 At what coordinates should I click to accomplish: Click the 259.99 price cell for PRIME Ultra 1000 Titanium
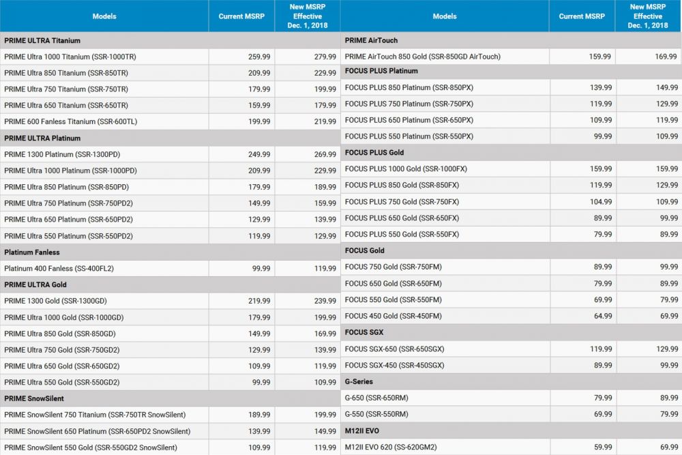click(256, 56)
